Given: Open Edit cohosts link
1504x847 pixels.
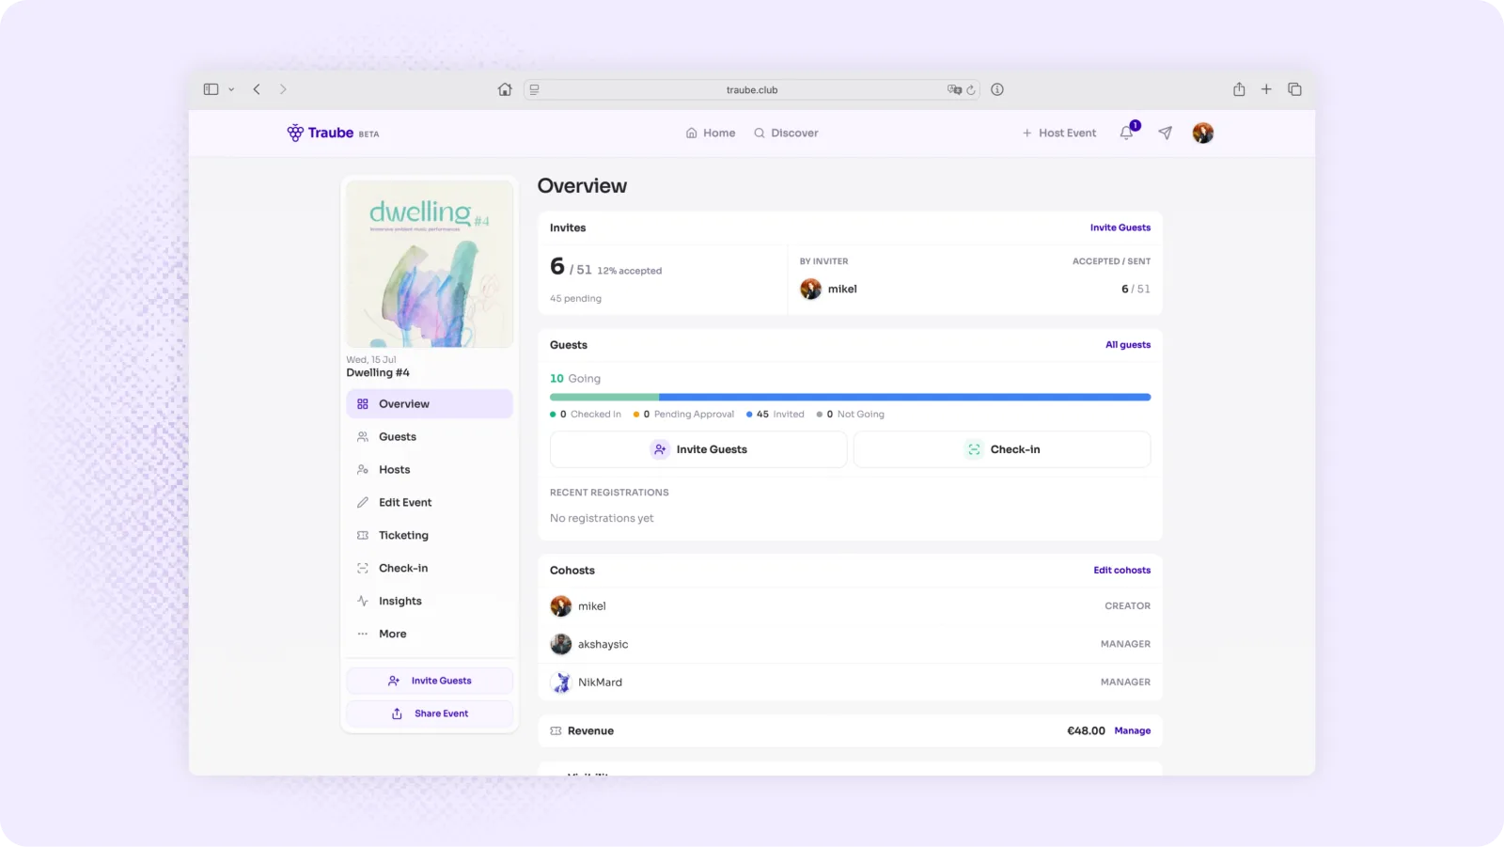Looking at the screenshot, I should (1121, 571).
